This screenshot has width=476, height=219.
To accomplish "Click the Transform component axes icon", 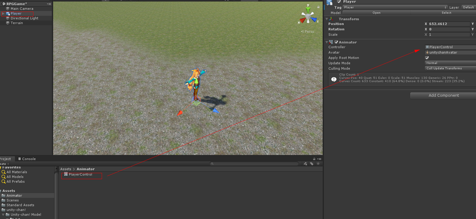I will (x=331, y=19).
